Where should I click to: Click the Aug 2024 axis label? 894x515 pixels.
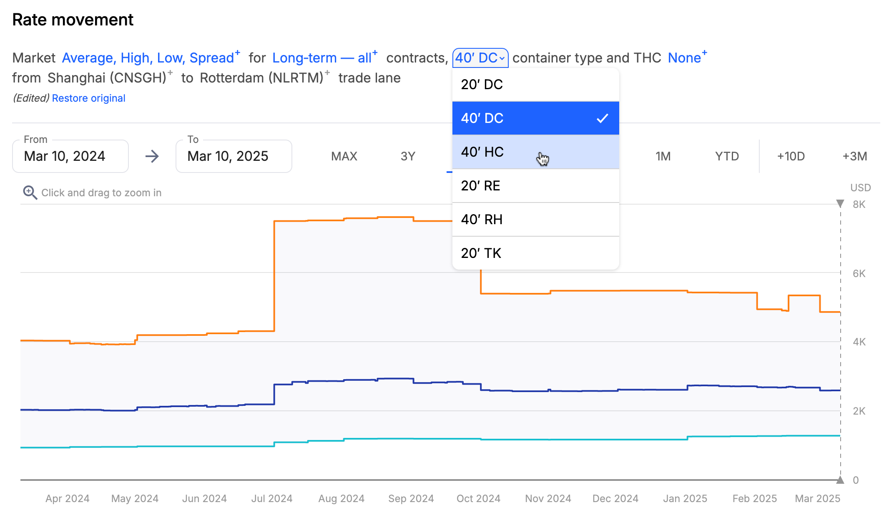342,499
